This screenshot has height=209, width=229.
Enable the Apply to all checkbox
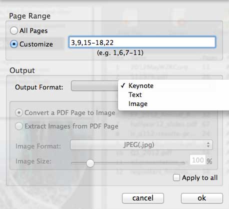point(176,177)
